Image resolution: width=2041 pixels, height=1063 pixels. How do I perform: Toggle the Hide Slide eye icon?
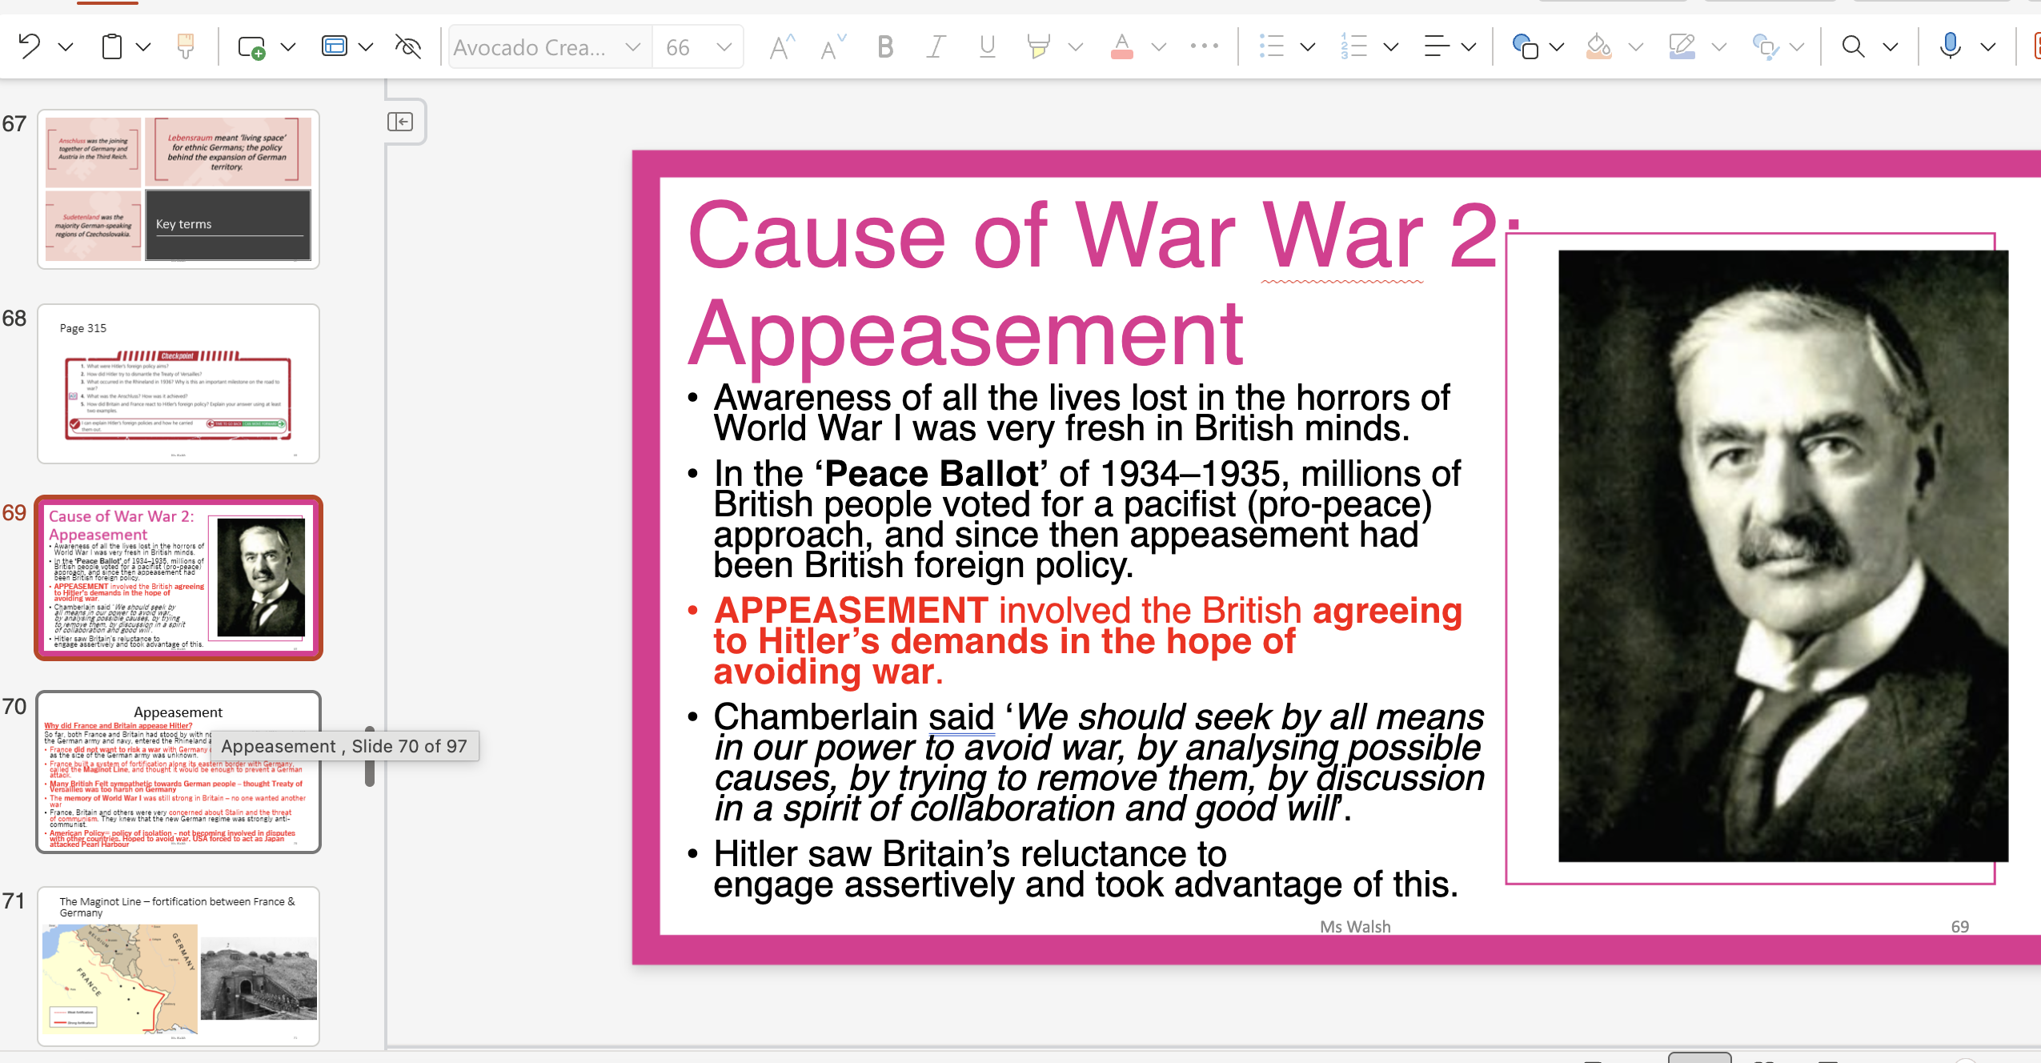click(x=408, y=46)
